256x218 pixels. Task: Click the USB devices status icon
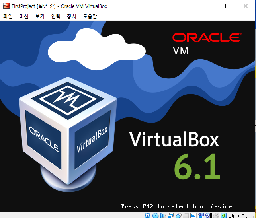(x=178, y=216)
